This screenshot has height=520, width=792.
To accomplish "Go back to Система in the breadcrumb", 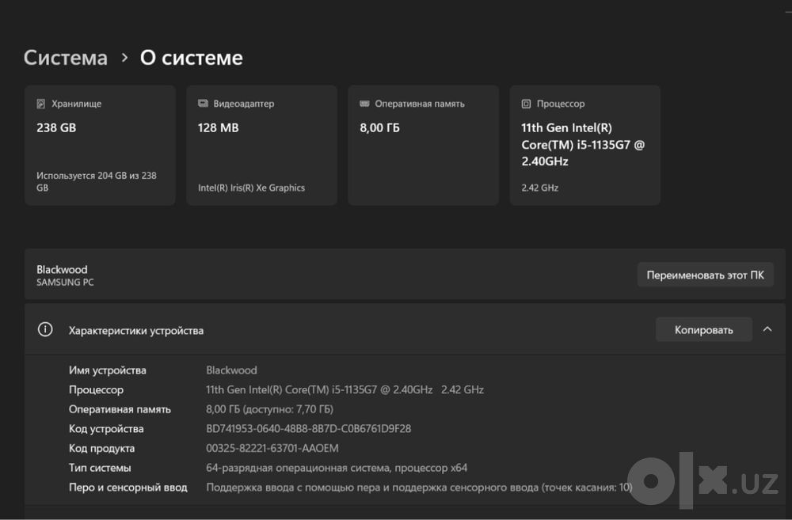I will (66, 58).
